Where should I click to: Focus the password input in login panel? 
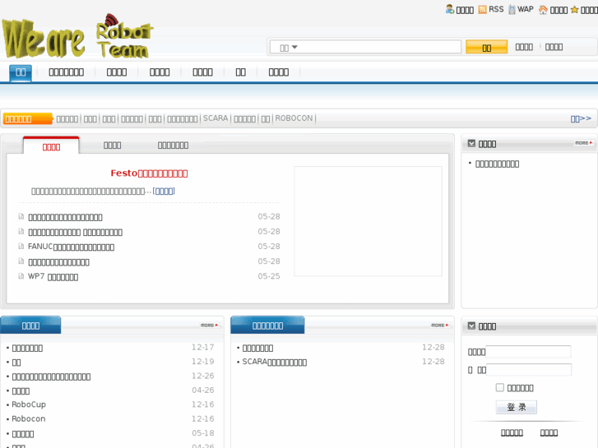529,369
